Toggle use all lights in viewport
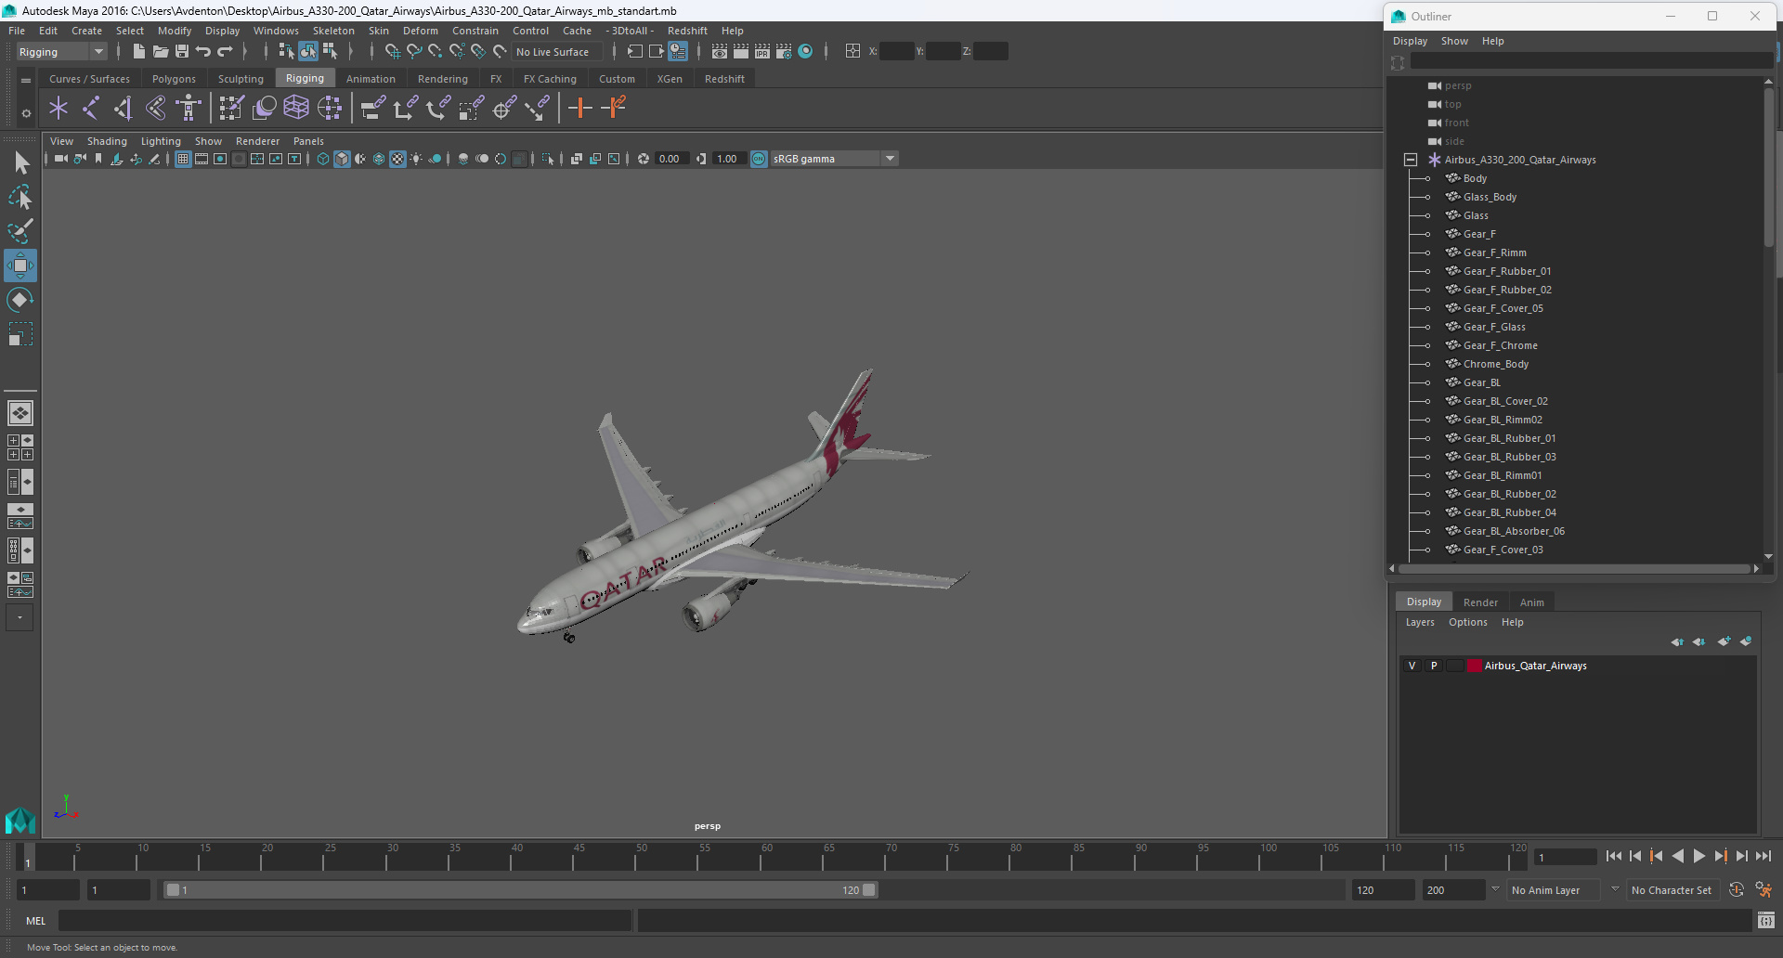1783x958 pixels. click(x=416, y=159)
